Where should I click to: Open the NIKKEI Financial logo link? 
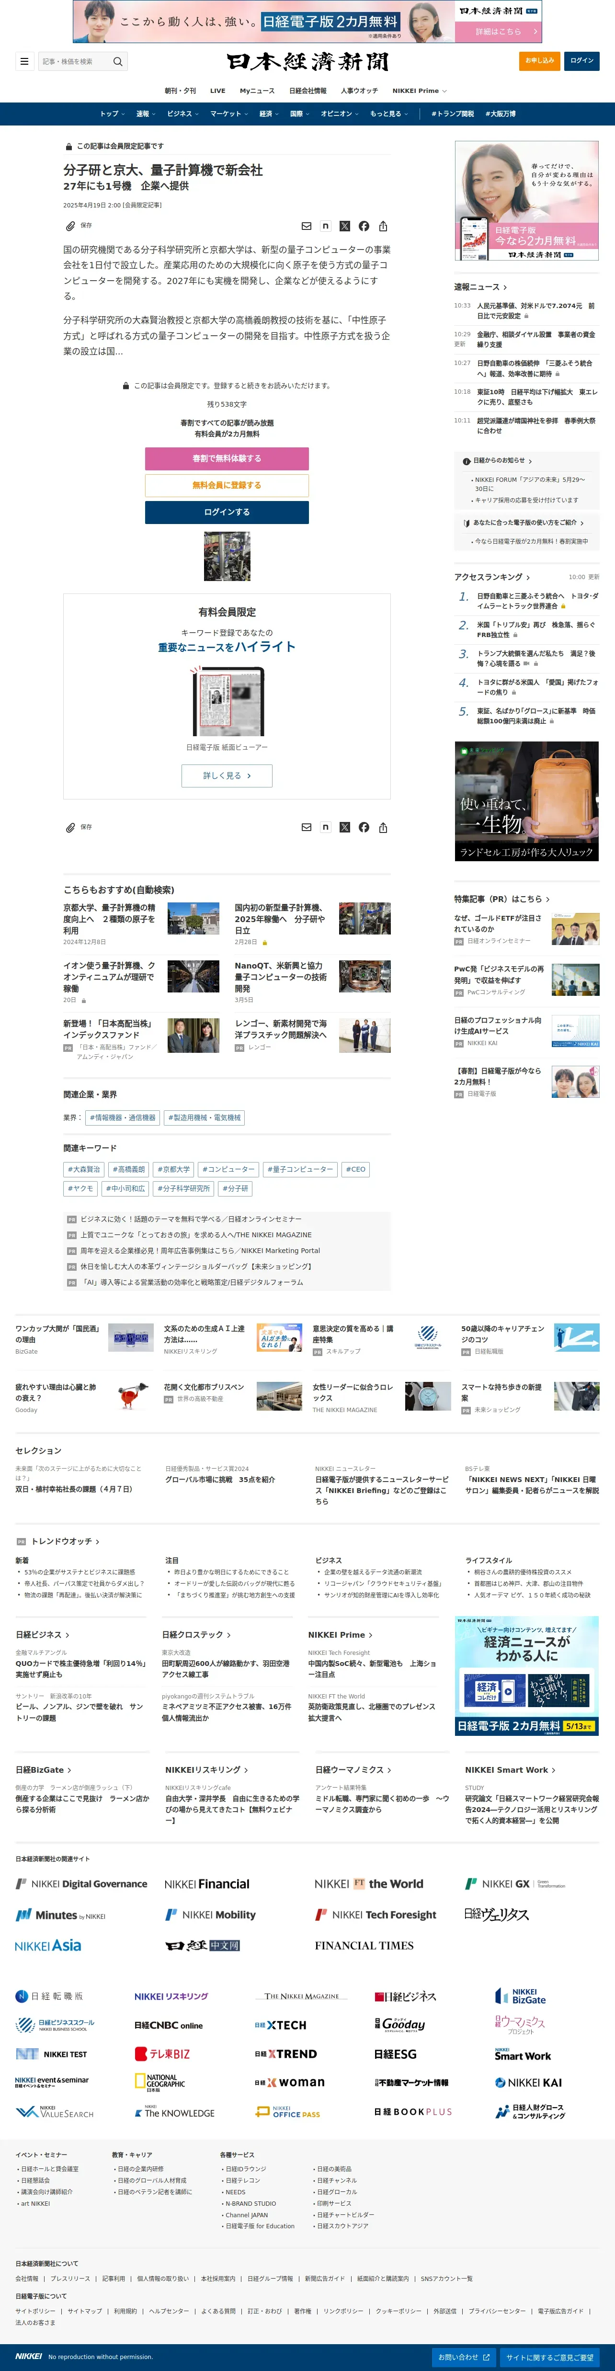207,1884
